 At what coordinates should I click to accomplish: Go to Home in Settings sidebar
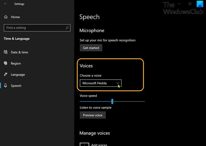(15, 17)
